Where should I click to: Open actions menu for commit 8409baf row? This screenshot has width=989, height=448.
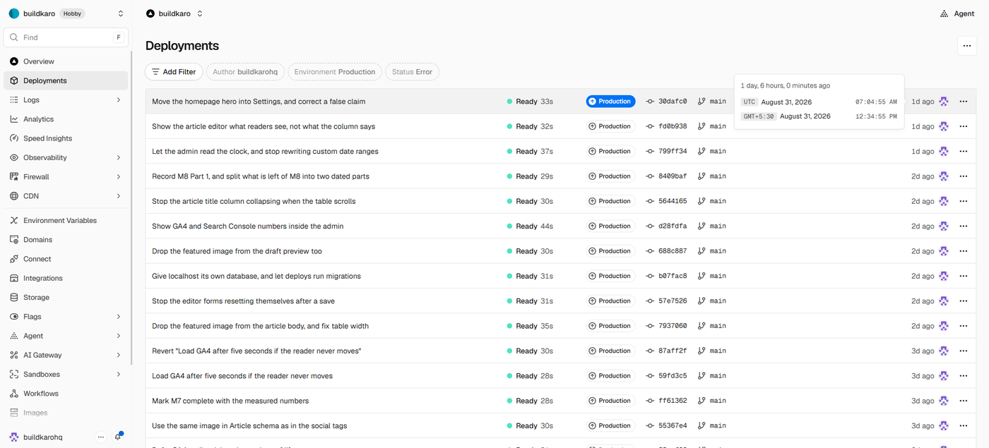pyautogui.click(x=963, y=176)
